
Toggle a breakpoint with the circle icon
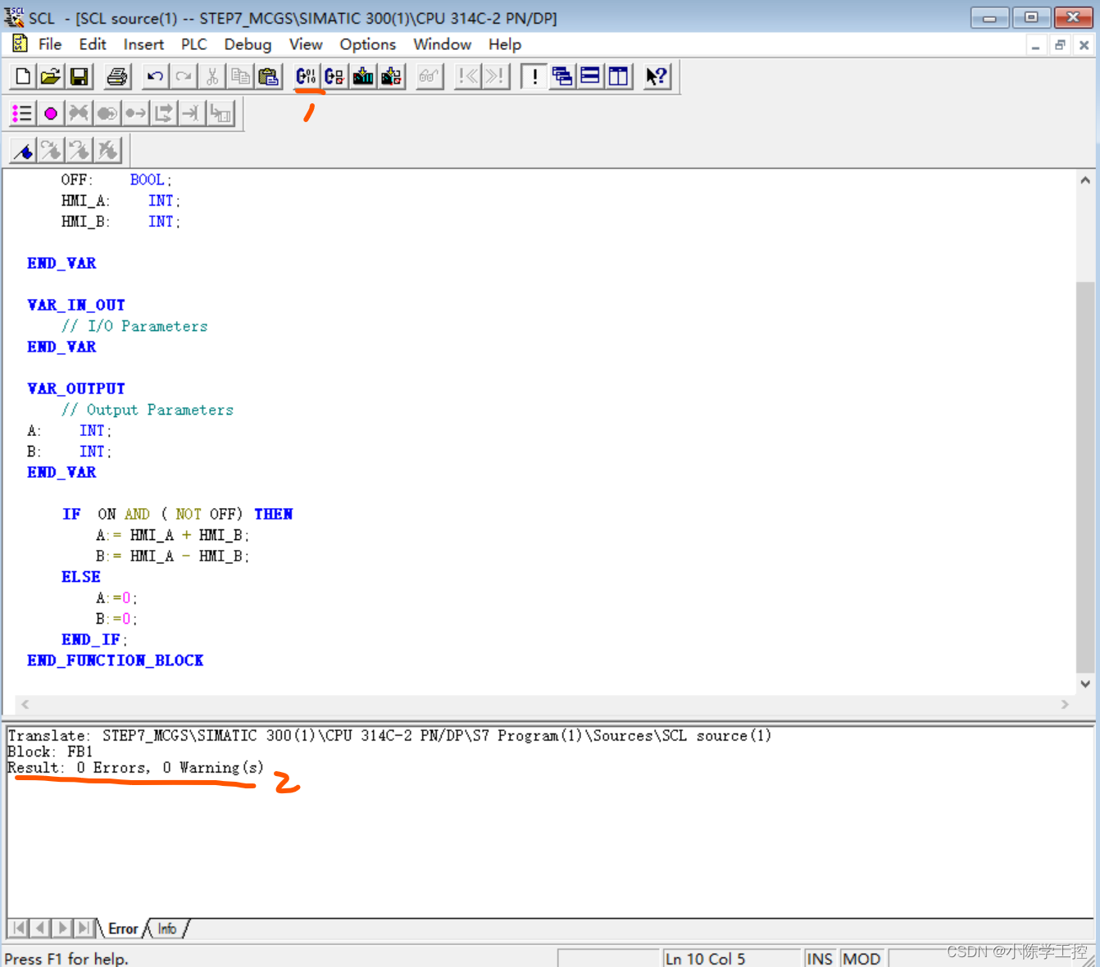click(x=50, y=112)
